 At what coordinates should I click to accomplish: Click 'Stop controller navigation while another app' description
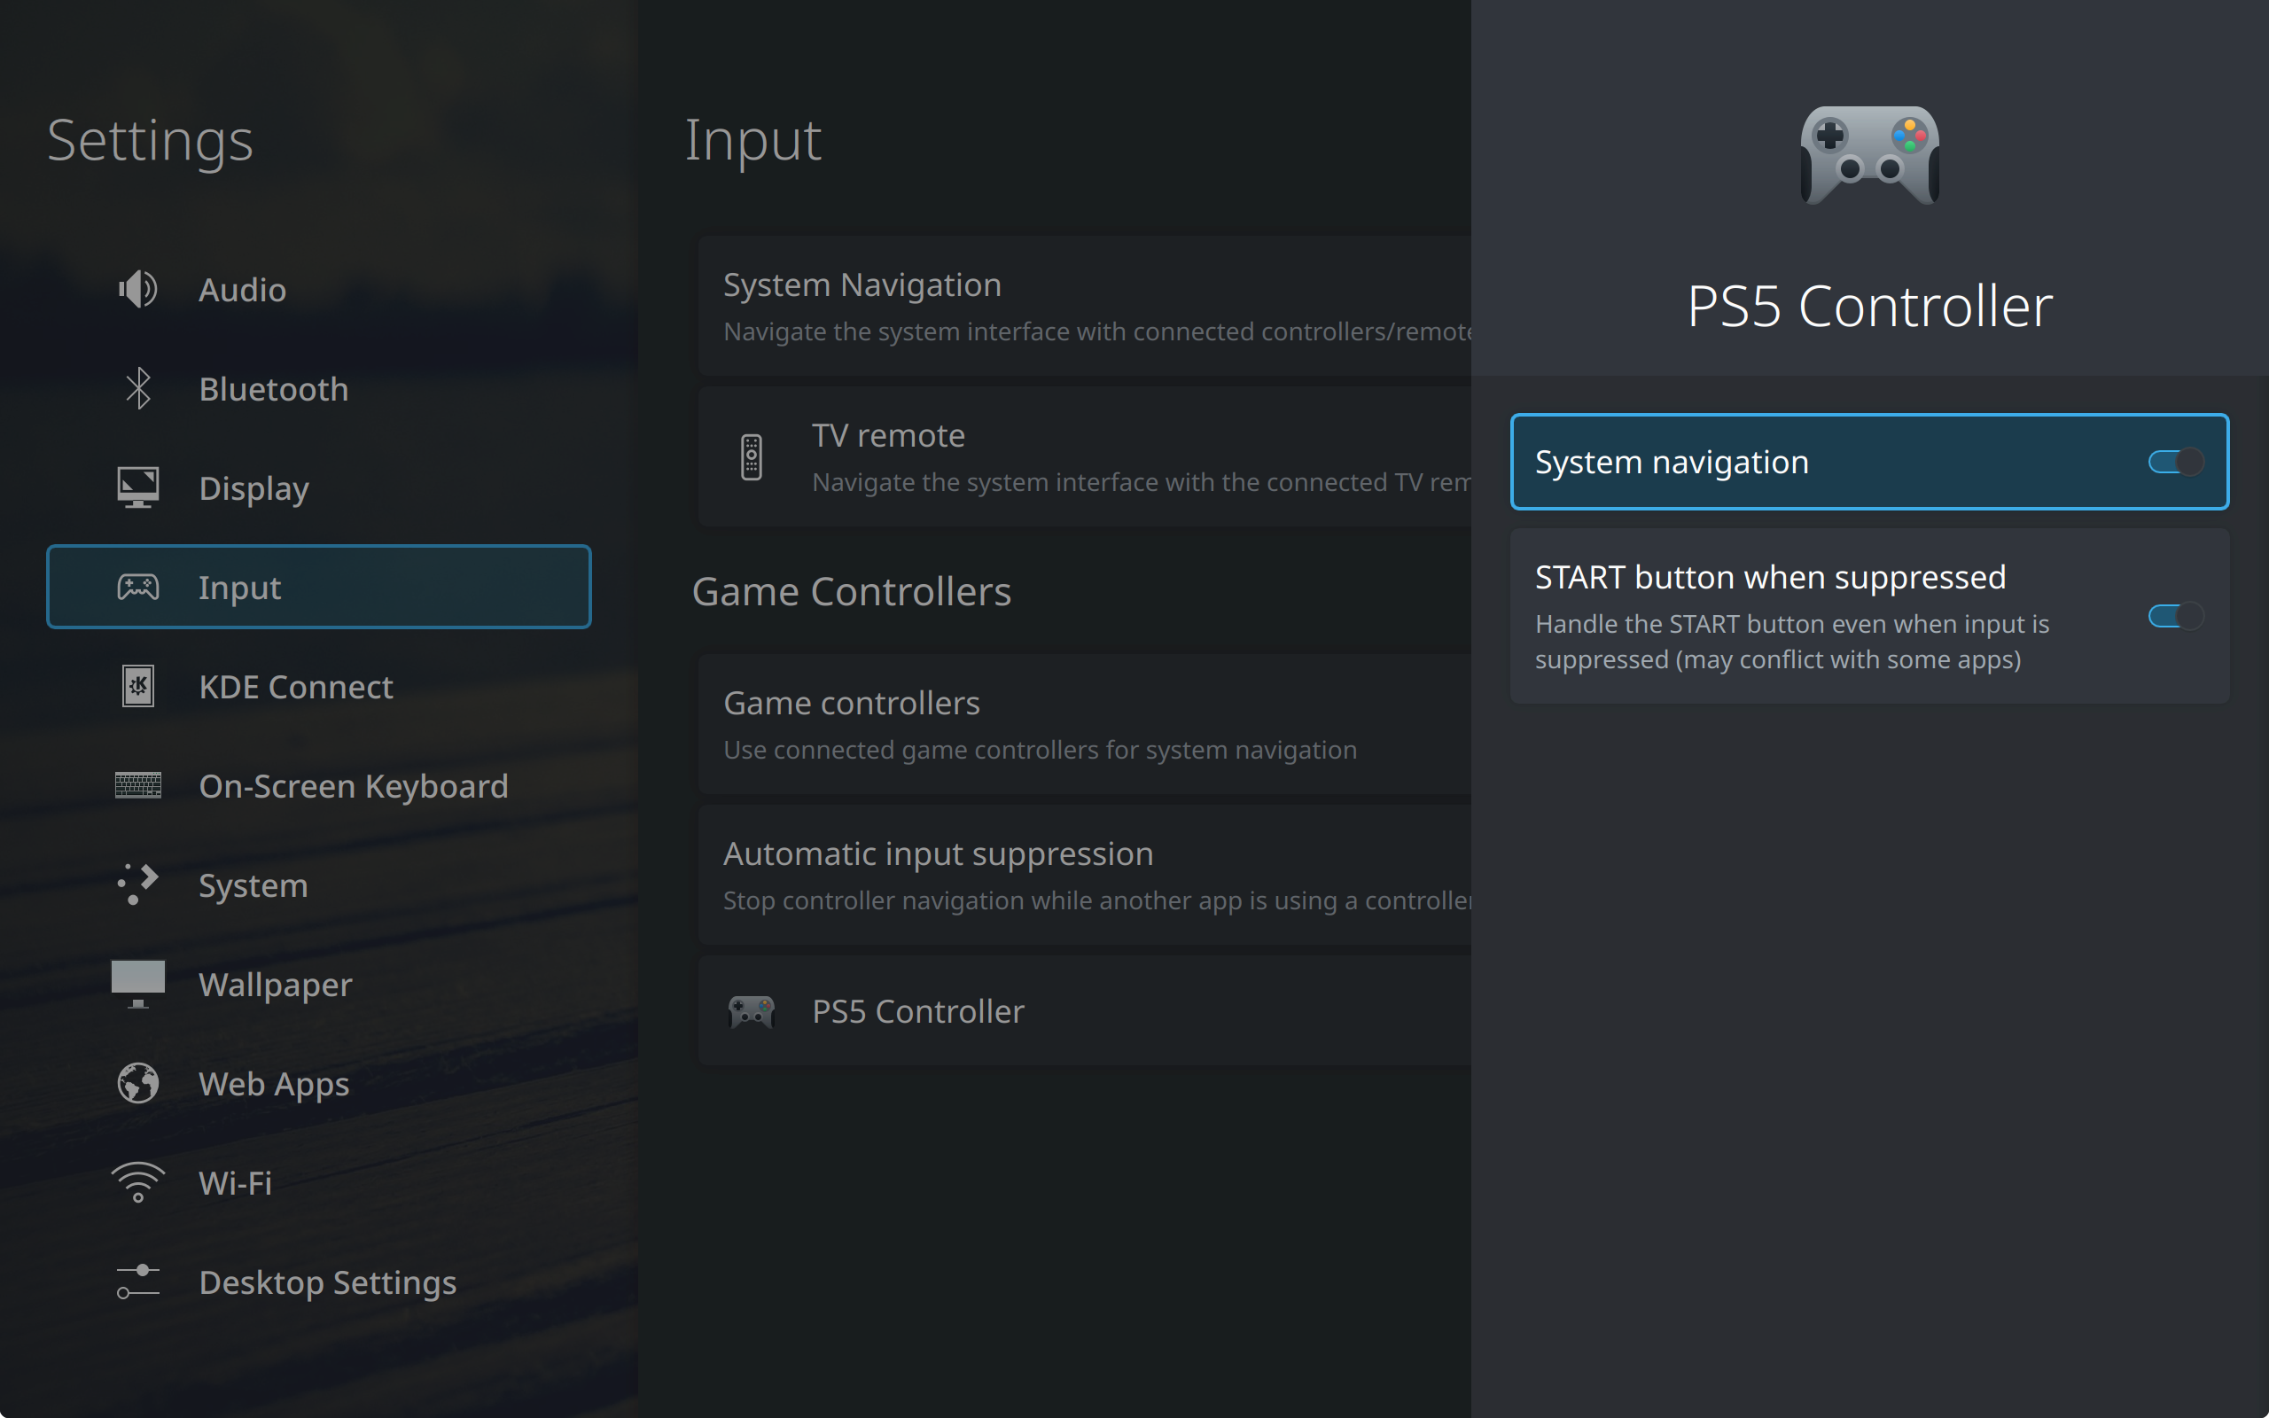pos(1097,900)
